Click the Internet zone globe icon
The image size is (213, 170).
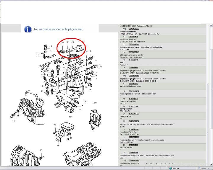coord(171,168)
